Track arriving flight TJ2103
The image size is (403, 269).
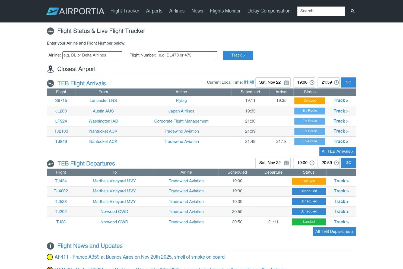tap(341, 131)
